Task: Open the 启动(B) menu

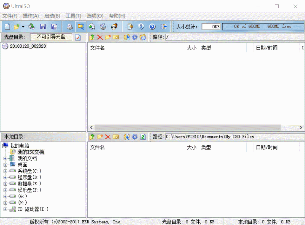Action: point(52,16)
